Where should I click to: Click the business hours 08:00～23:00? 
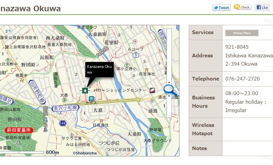click(242, 93)
